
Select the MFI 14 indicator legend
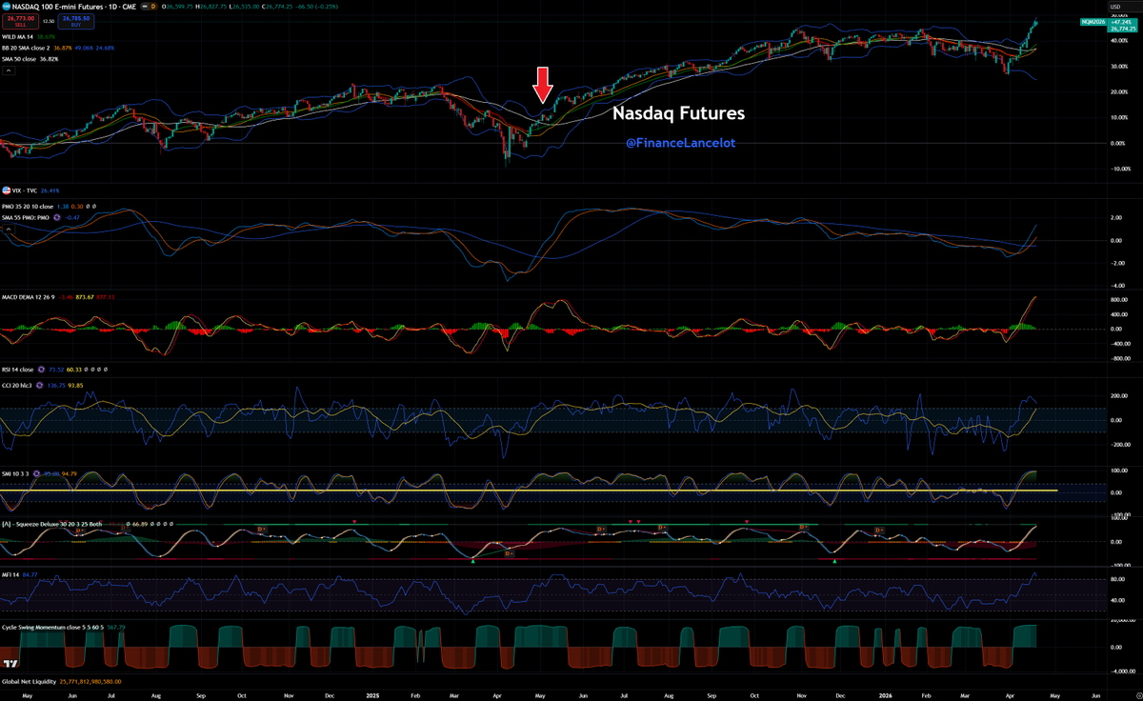click(x=11, y=574)
